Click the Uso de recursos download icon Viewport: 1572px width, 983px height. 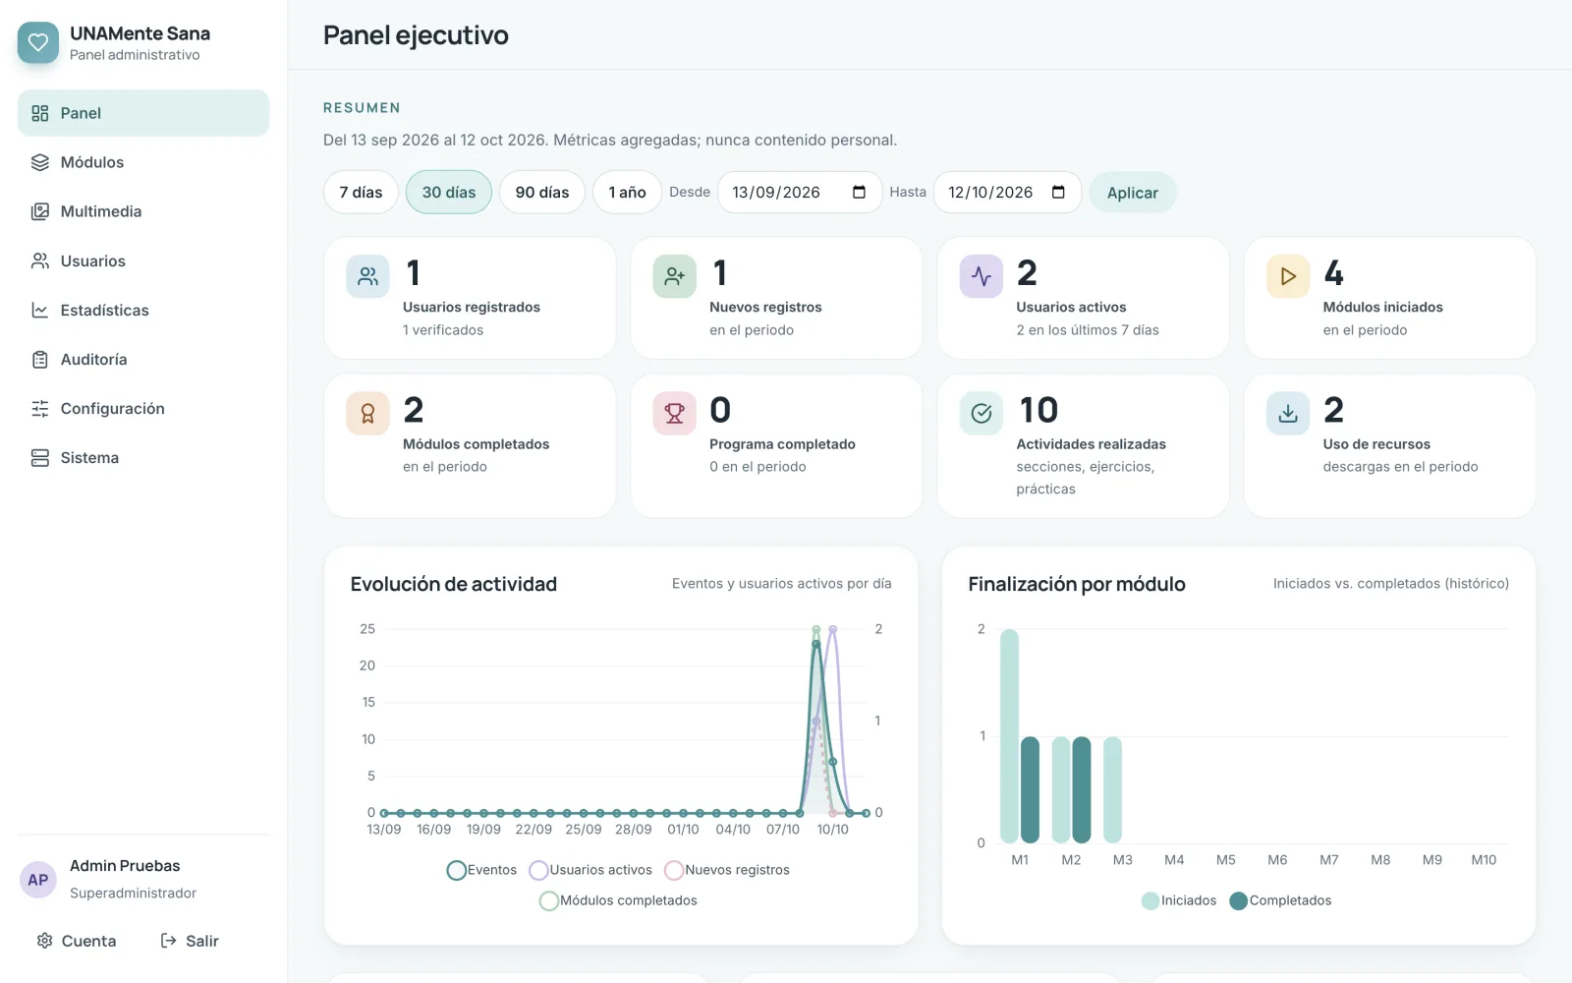point(1287,413)
